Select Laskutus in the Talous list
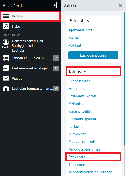This screenshot has width=126, height=176. point(76,127)
